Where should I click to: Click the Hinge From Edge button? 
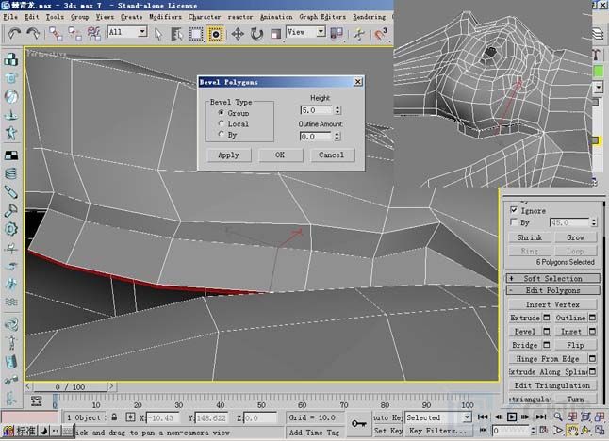pos(548,358)
